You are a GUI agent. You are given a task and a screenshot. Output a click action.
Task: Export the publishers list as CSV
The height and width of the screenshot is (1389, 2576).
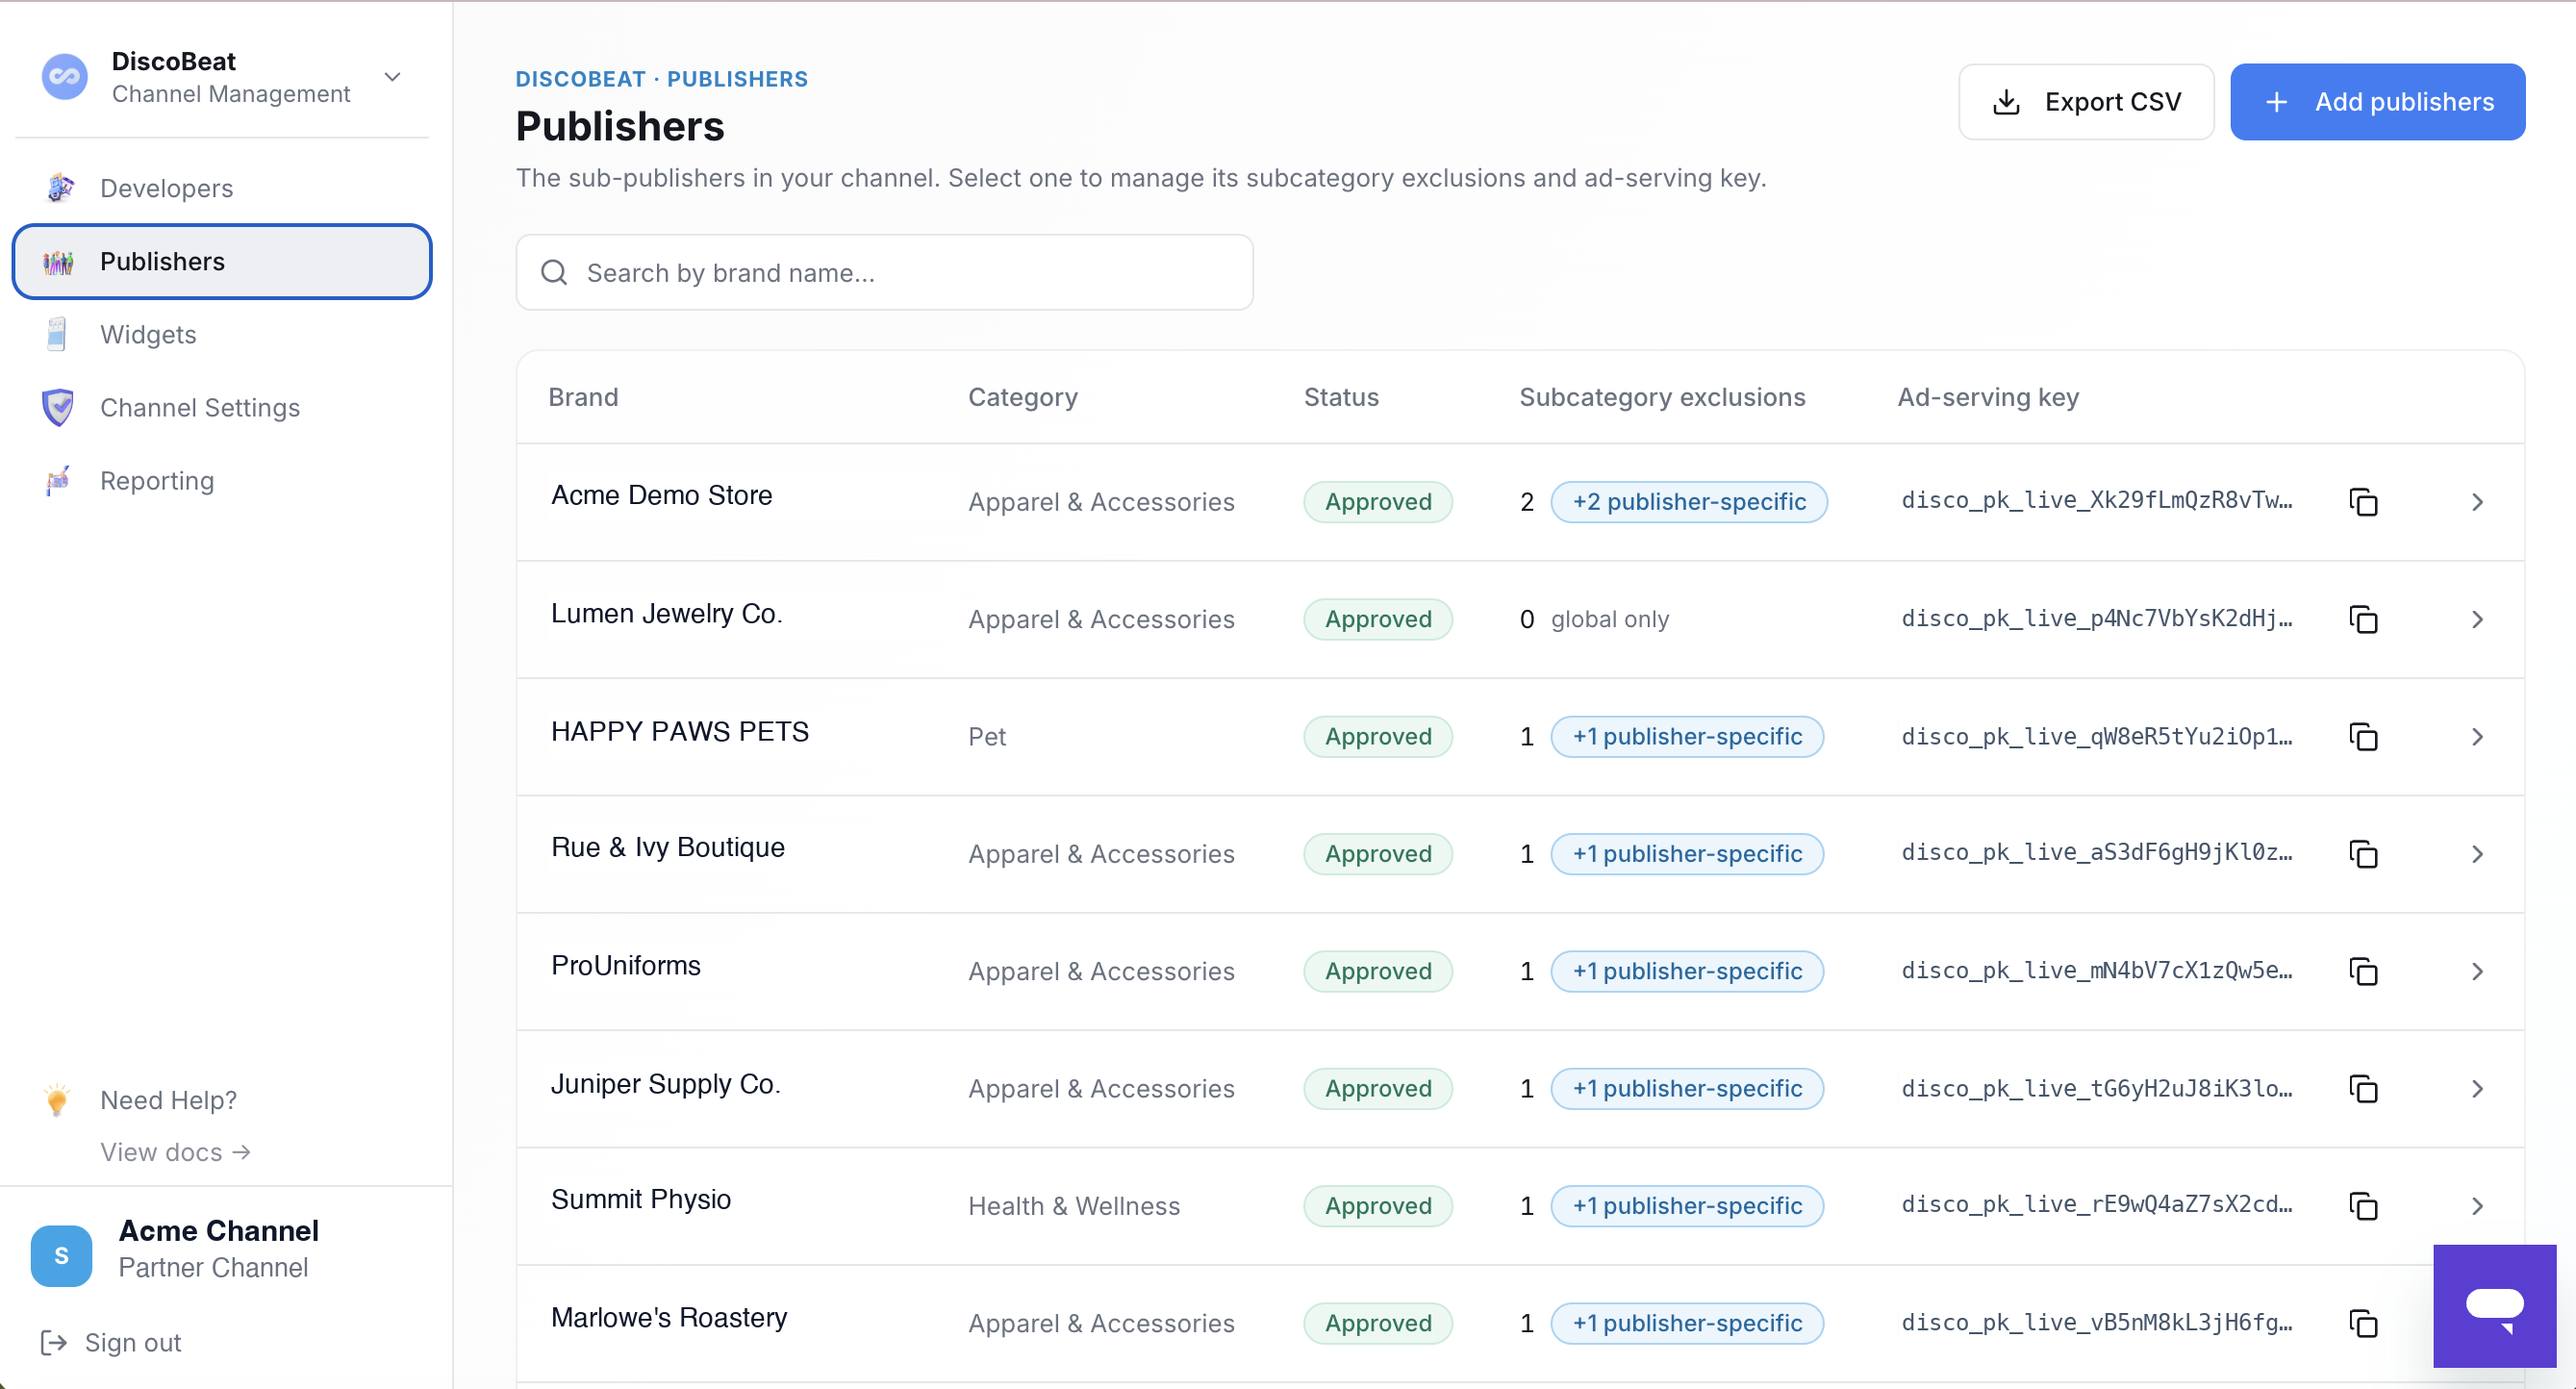(x=2086, y=102)
